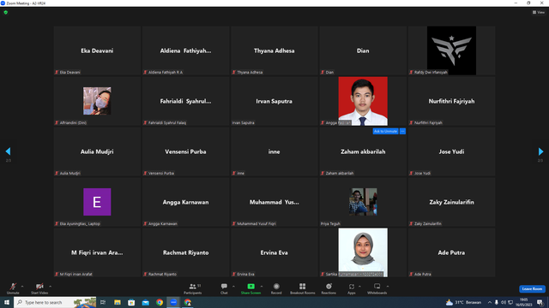Viewport: 549px width, 308px height.
Task: Unmute the microphone in Zoom toolbar
Action: coord(13,288)
